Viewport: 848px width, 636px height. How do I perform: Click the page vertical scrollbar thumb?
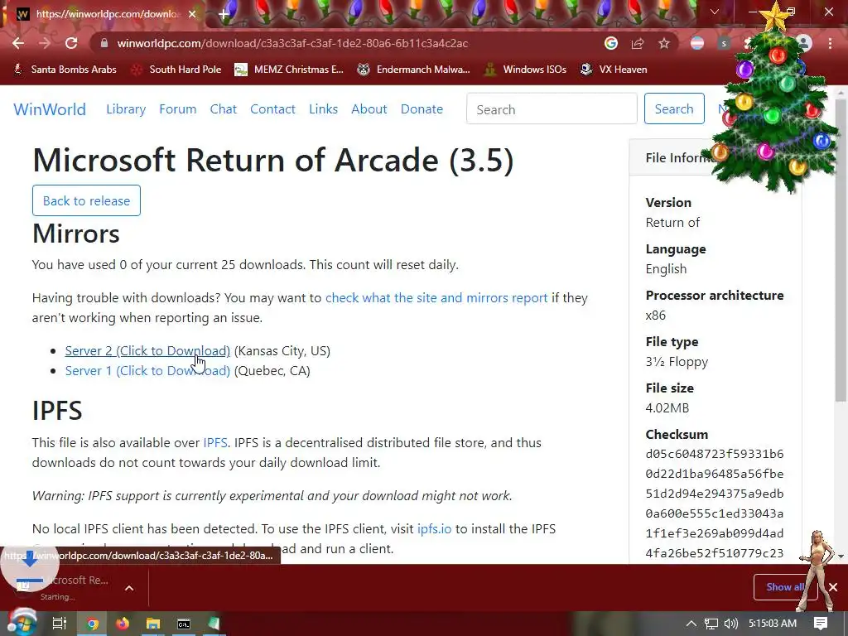841,248
